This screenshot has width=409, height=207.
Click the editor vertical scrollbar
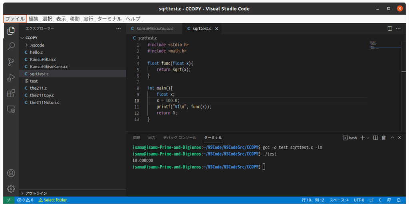[x=404, y=86]
